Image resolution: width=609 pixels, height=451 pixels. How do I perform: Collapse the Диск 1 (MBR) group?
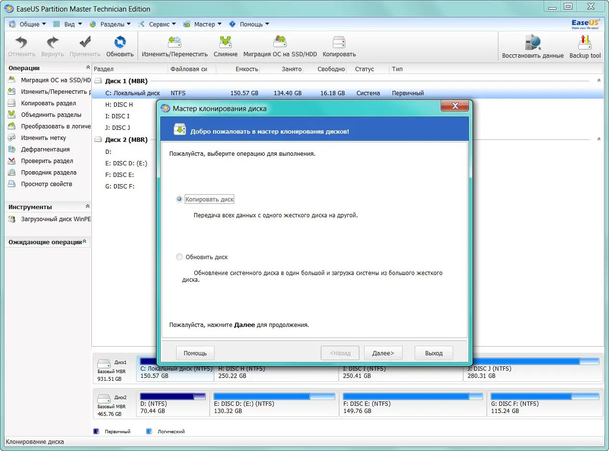click(599, 80)
